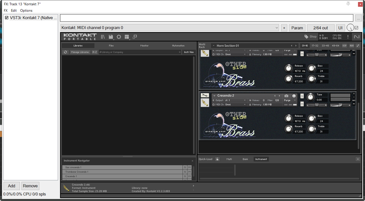Remove Cresendo 2 instrument with X button
Viewport: 365px width, 201px height.
(354, 94)
